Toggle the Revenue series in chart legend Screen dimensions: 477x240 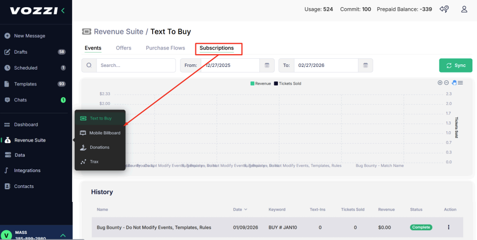[x=260, y=83]
